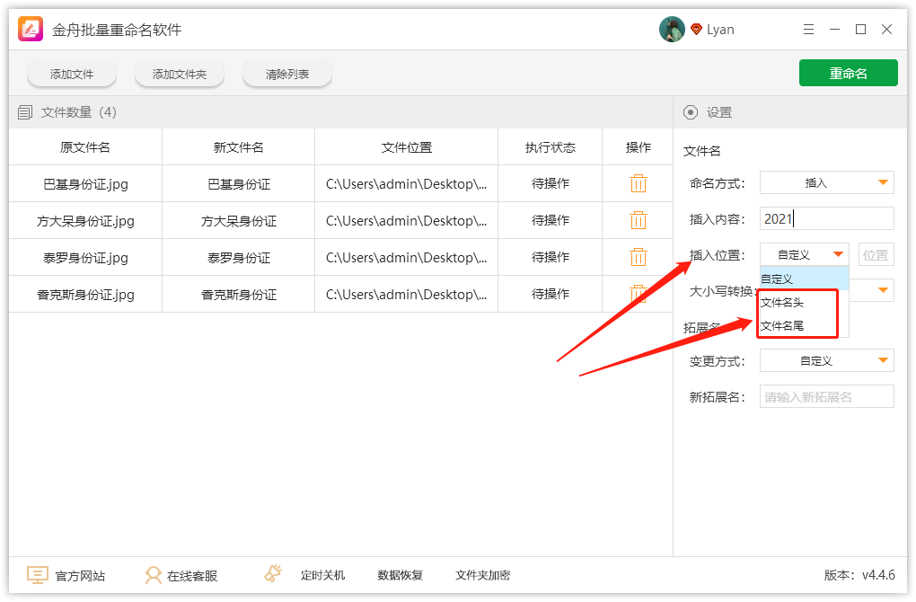The image size is (916, 602).
Task: Click the 新拓展名 input field
Action: 825,395
